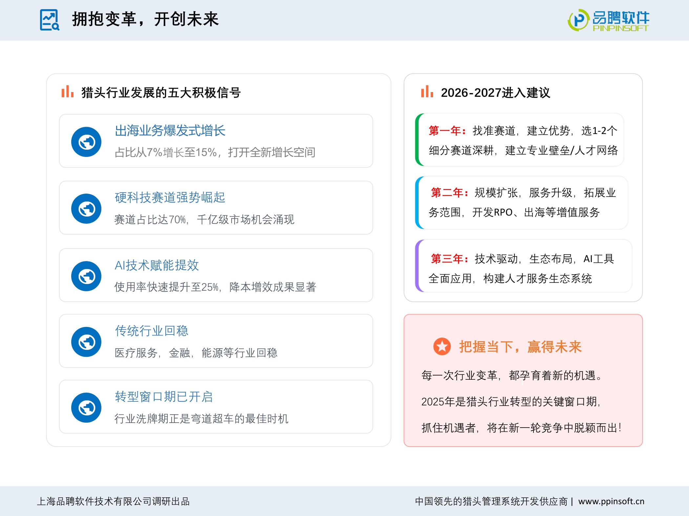Click the line 务范围，开发RPO、出海等增值服务
689x516 pixels.
coord(514,212)
